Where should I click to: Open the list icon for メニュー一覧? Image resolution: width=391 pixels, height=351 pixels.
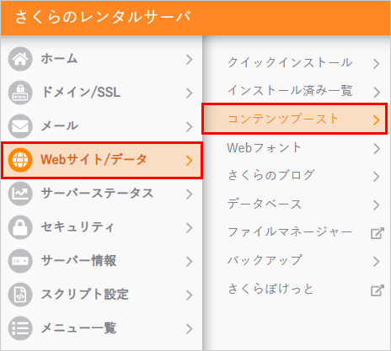click(x=20, y=328)
